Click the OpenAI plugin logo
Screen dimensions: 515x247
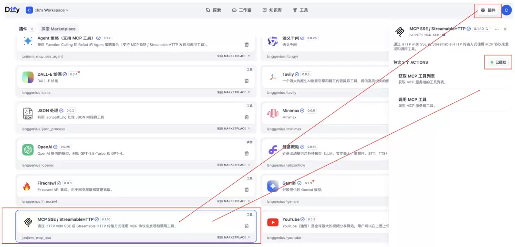click(x=28, y=150)
